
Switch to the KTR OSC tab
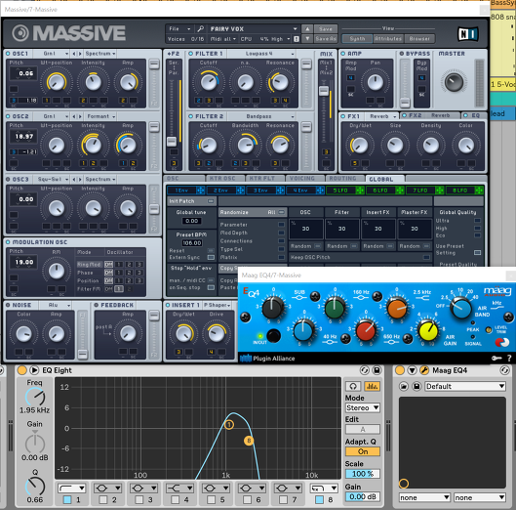[x=222, y=179]
